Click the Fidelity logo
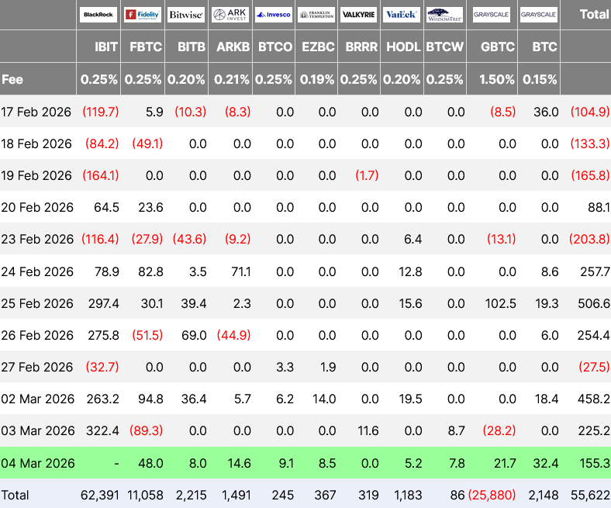Viewport: 611px width, 508px height. click(143, 15)
